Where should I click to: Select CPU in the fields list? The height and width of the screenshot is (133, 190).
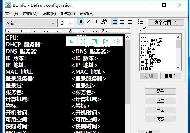tap(144, 36)
